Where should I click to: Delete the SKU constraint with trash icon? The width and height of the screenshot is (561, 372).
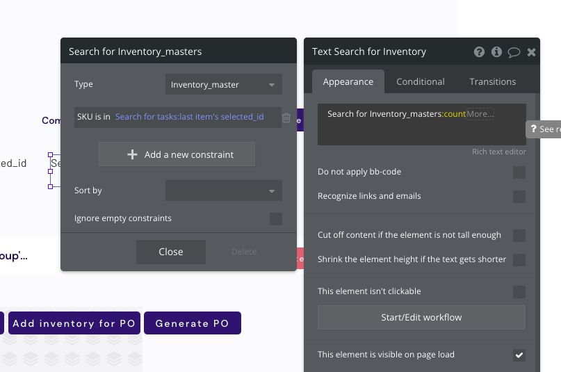[286, 118]
